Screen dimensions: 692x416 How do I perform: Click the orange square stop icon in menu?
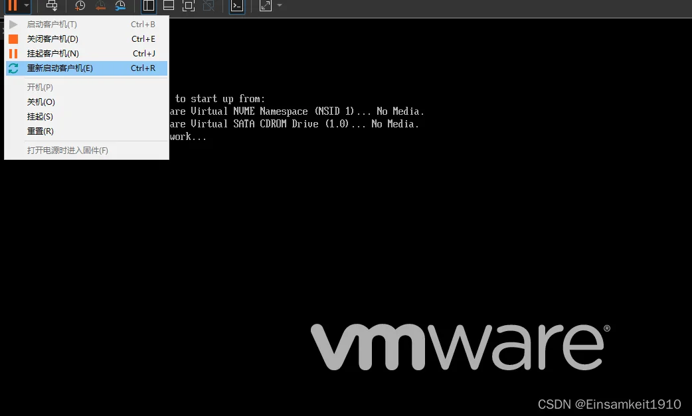click(13, 38)
